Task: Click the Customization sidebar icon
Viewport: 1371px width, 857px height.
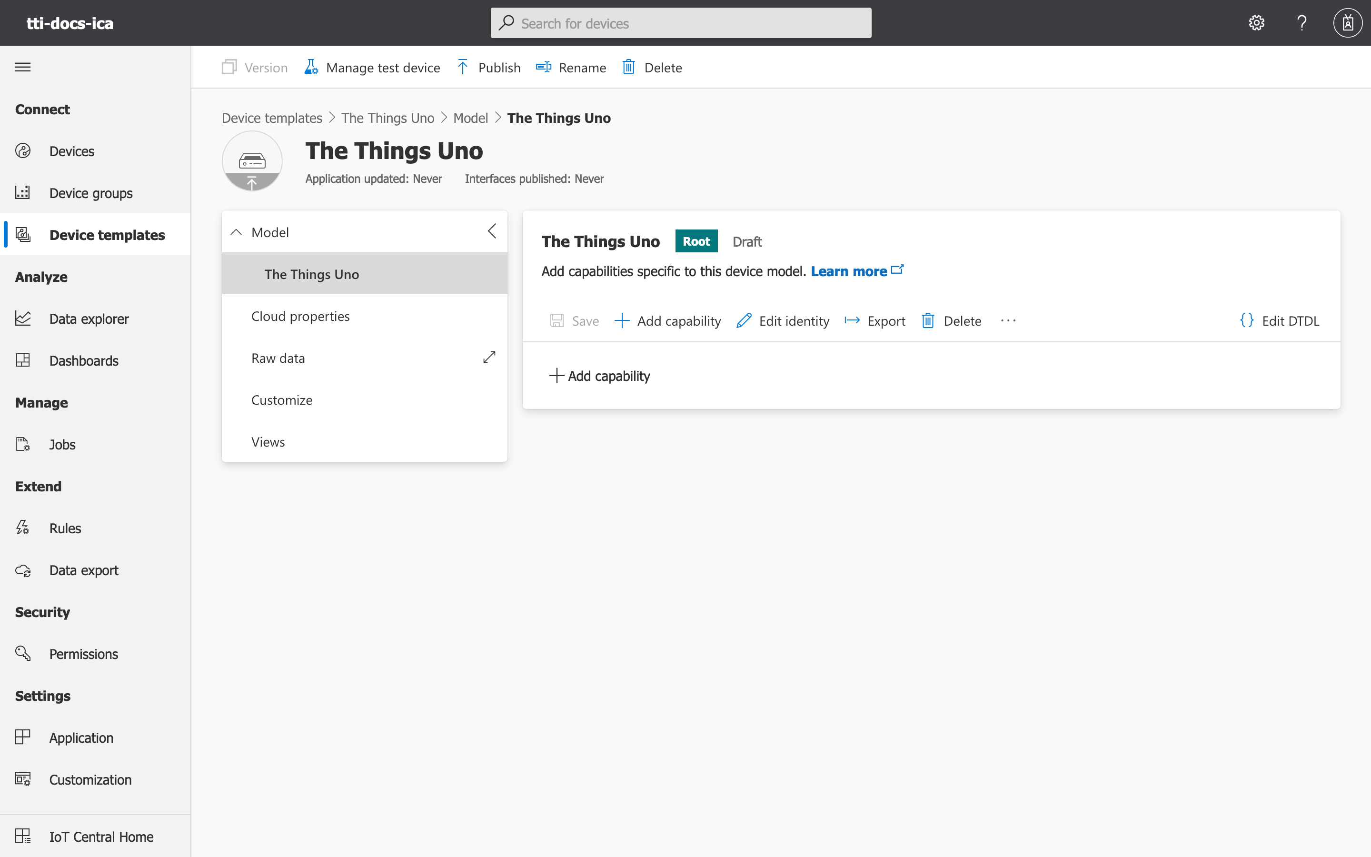Action: pos(23,779)
